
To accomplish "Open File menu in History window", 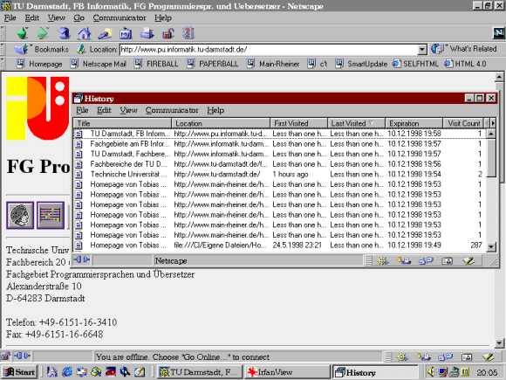I will tap(82, 110).
